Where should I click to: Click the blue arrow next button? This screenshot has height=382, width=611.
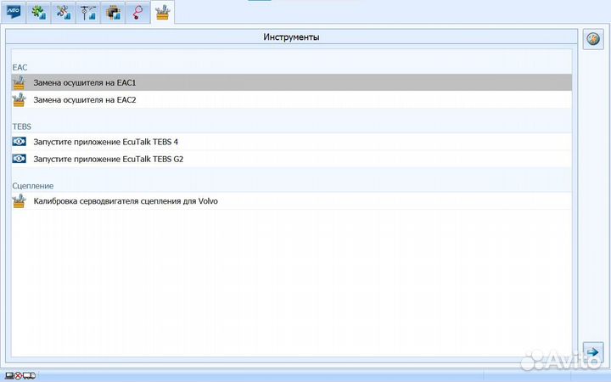pyautogui.click(x=593, y=351)
